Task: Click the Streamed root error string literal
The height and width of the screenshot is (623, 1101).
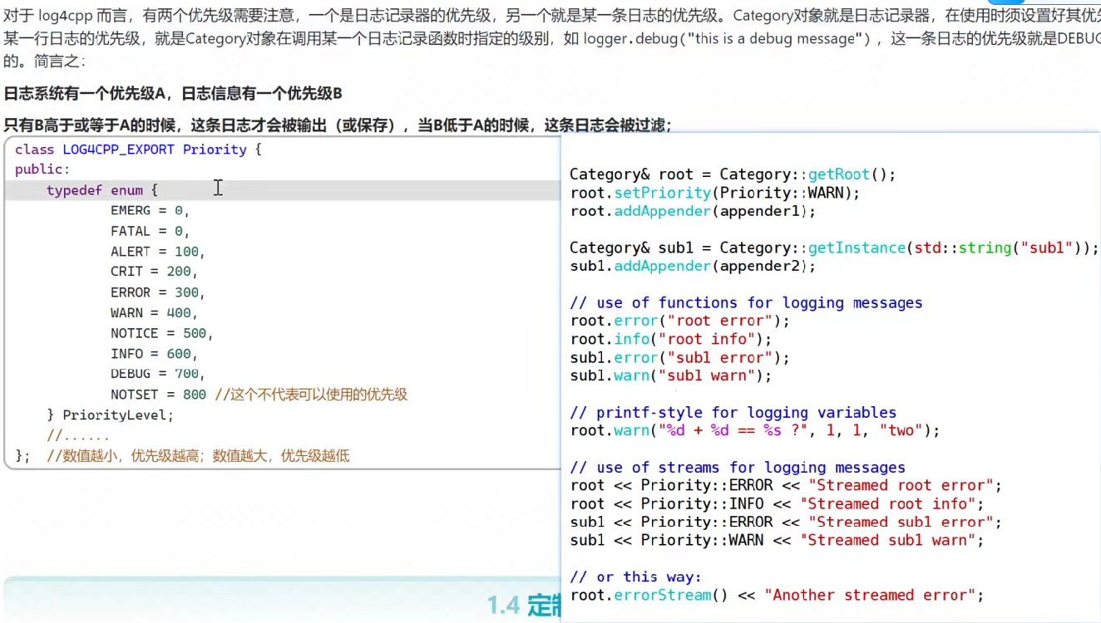Action: point(904,485)
